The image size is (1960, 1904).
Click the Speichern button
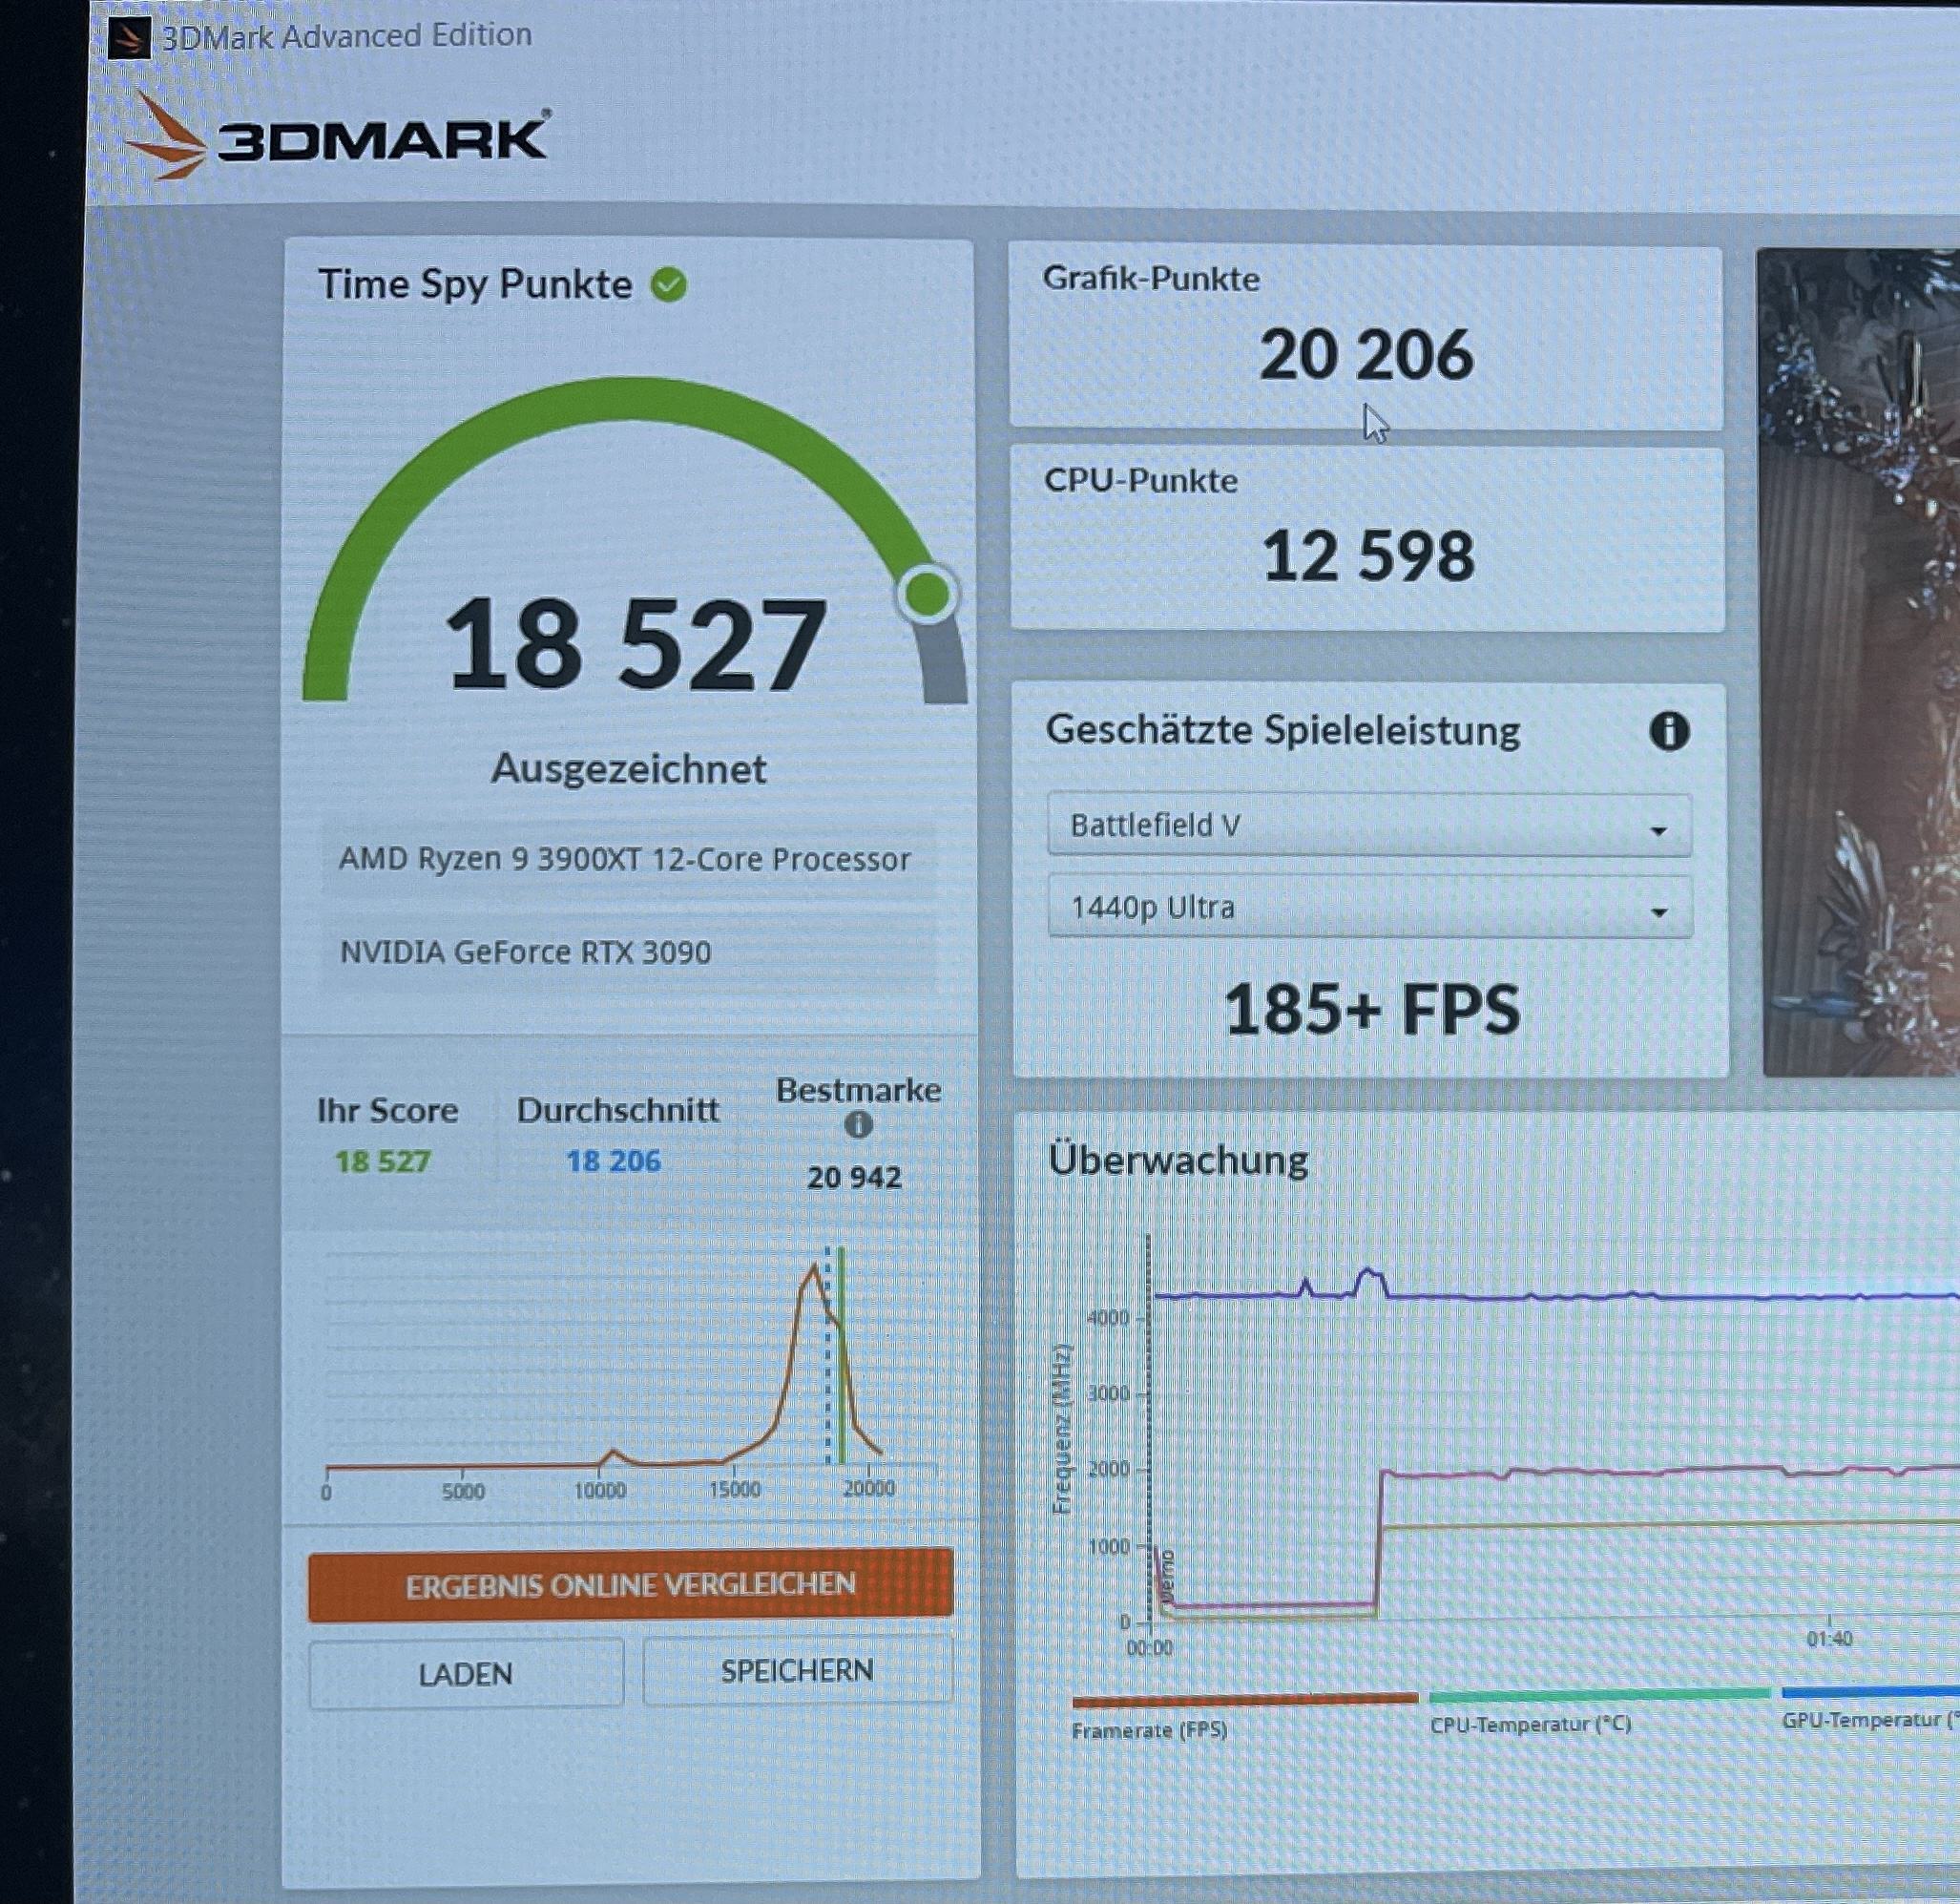(797, 1670)
